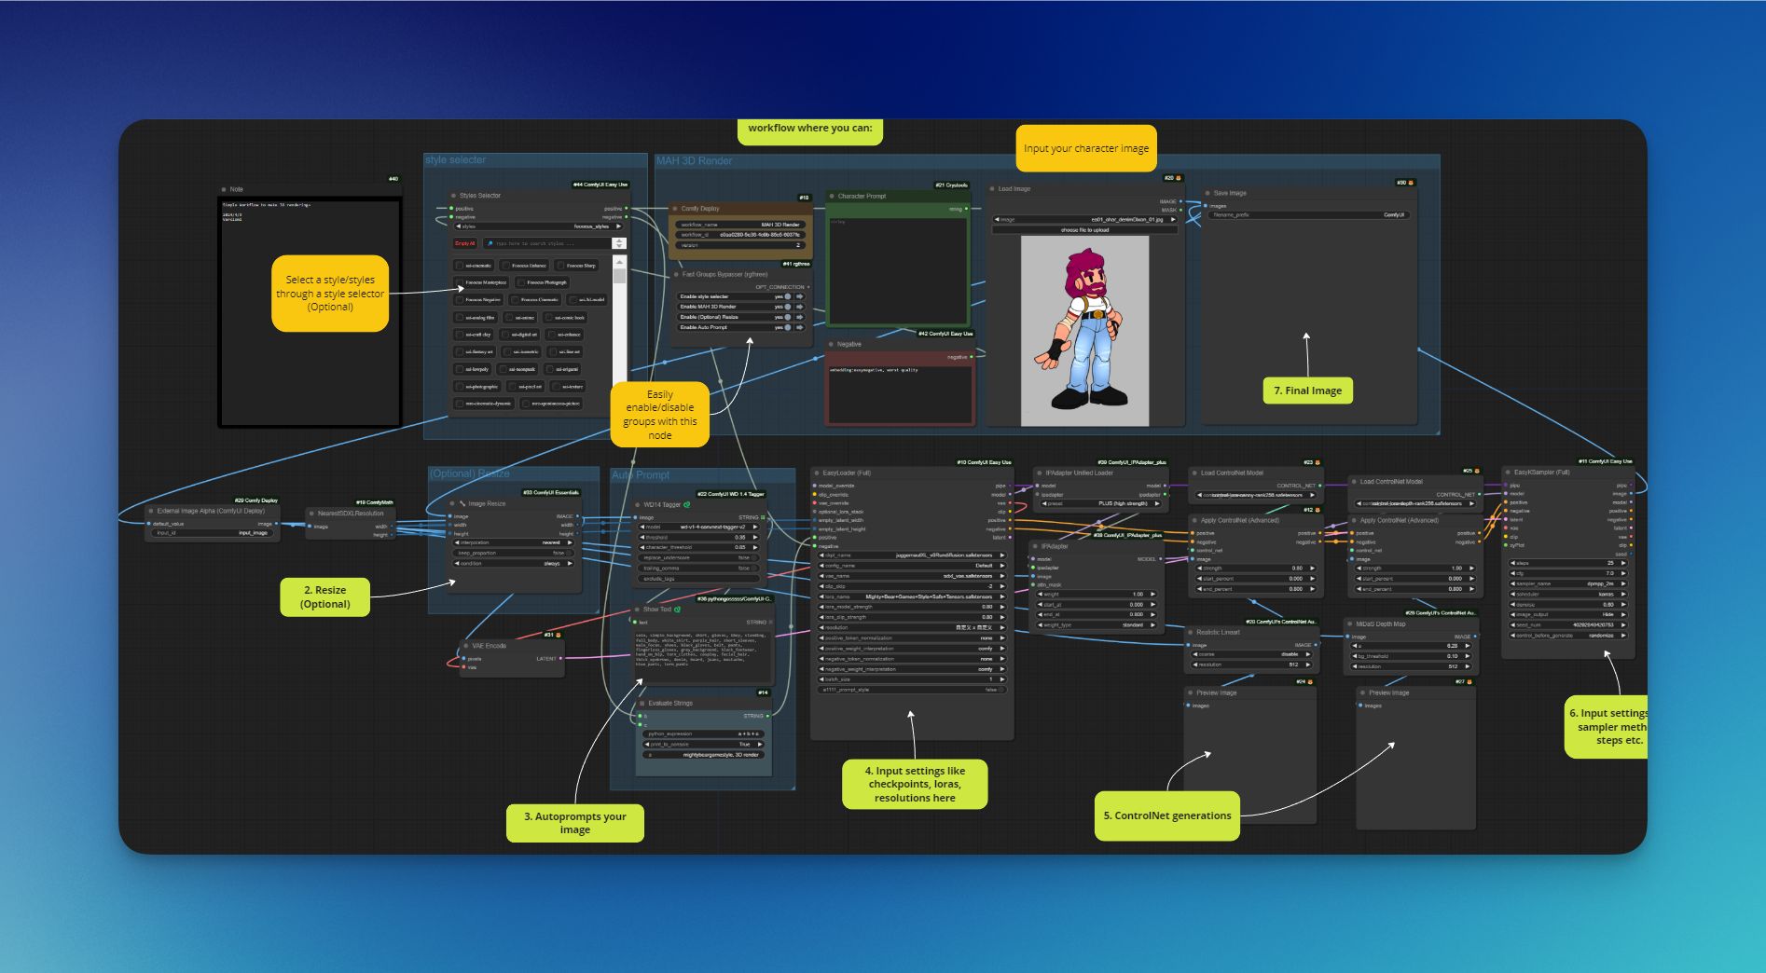Image resolution: width=1766 pixels, height=973 pixels.
Task: Click the 'choose file to upload' button
Action: (1085, 230)
